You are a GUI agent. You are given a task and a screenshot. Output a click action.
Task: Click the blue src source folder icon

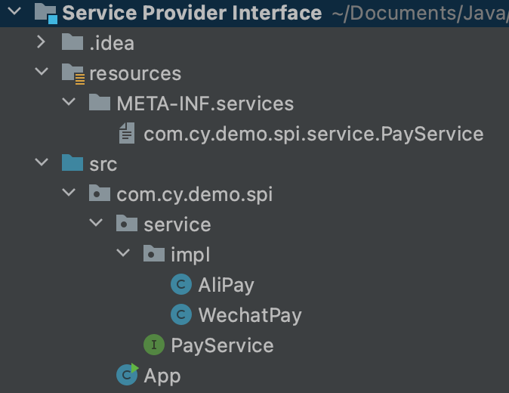(x=72, y=164)
